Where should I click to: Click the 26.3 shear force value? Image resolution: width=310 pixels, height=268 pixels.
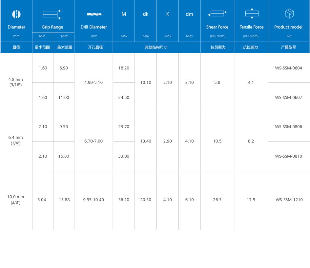click(x=217, y=200)
